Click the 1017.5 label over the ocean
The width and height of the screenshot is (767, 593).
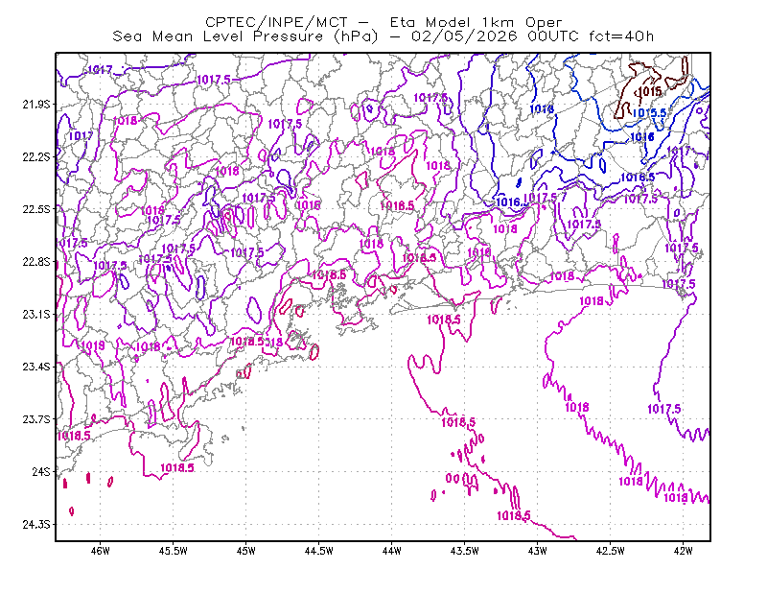(x=663, y=409)
